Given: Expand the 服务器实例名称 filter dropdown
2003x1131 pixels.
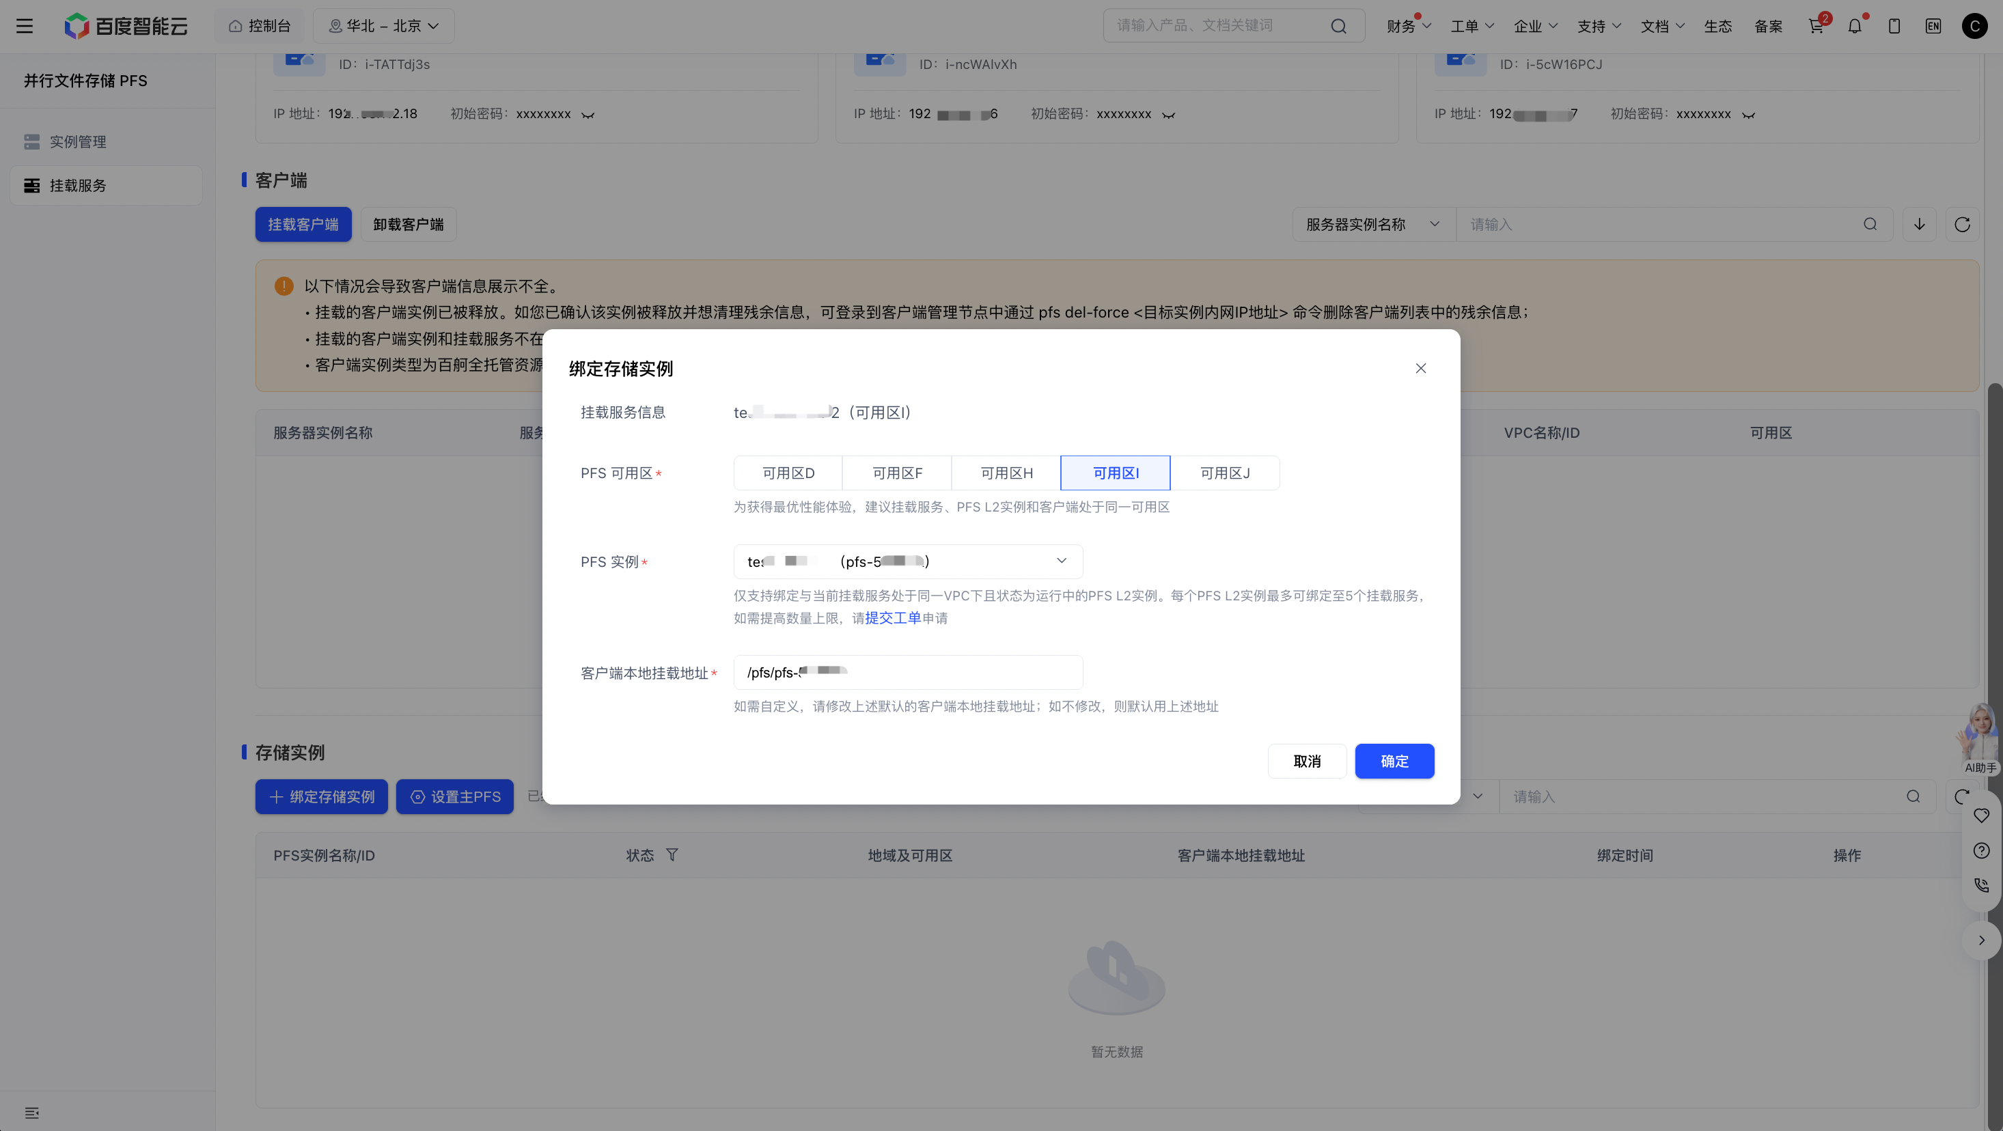Looking at the screenshot, I should tap(1374, 225).
